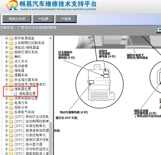
Task: Click the 继电器位置 document page icon
Action: [15, 94]
